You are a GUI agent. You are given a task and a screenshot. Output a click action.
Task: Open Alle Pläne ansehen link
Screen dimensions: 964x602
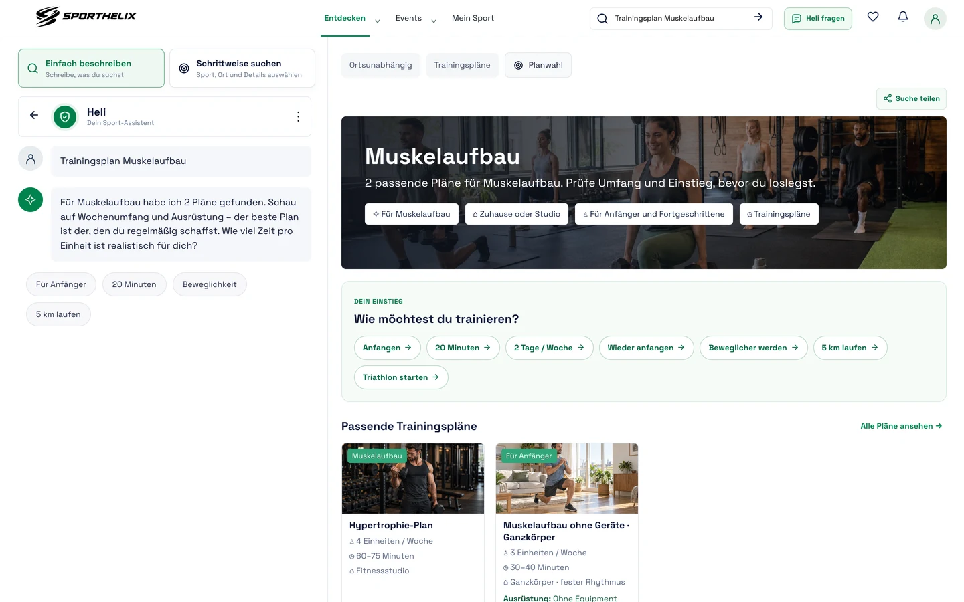coord(901,426)
